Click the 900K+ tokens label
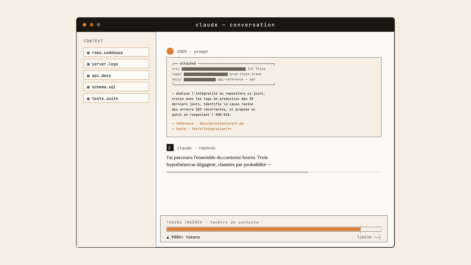This screenshot has height=265, width=471. tap(186, 237)
